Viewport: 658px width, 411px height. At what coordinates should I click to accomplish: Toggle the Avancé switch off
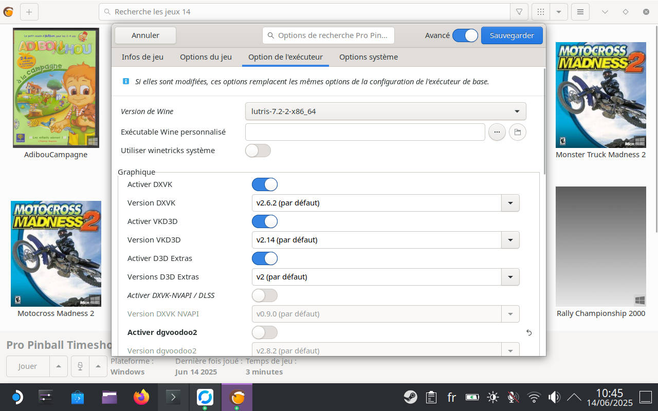(465, 35)
